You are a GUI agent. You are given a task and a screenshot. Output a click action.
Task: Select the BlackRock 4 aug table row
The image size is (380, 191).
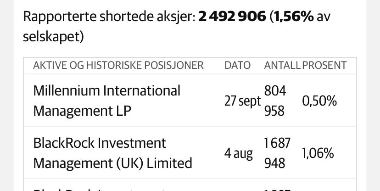[x=190, y=152]
